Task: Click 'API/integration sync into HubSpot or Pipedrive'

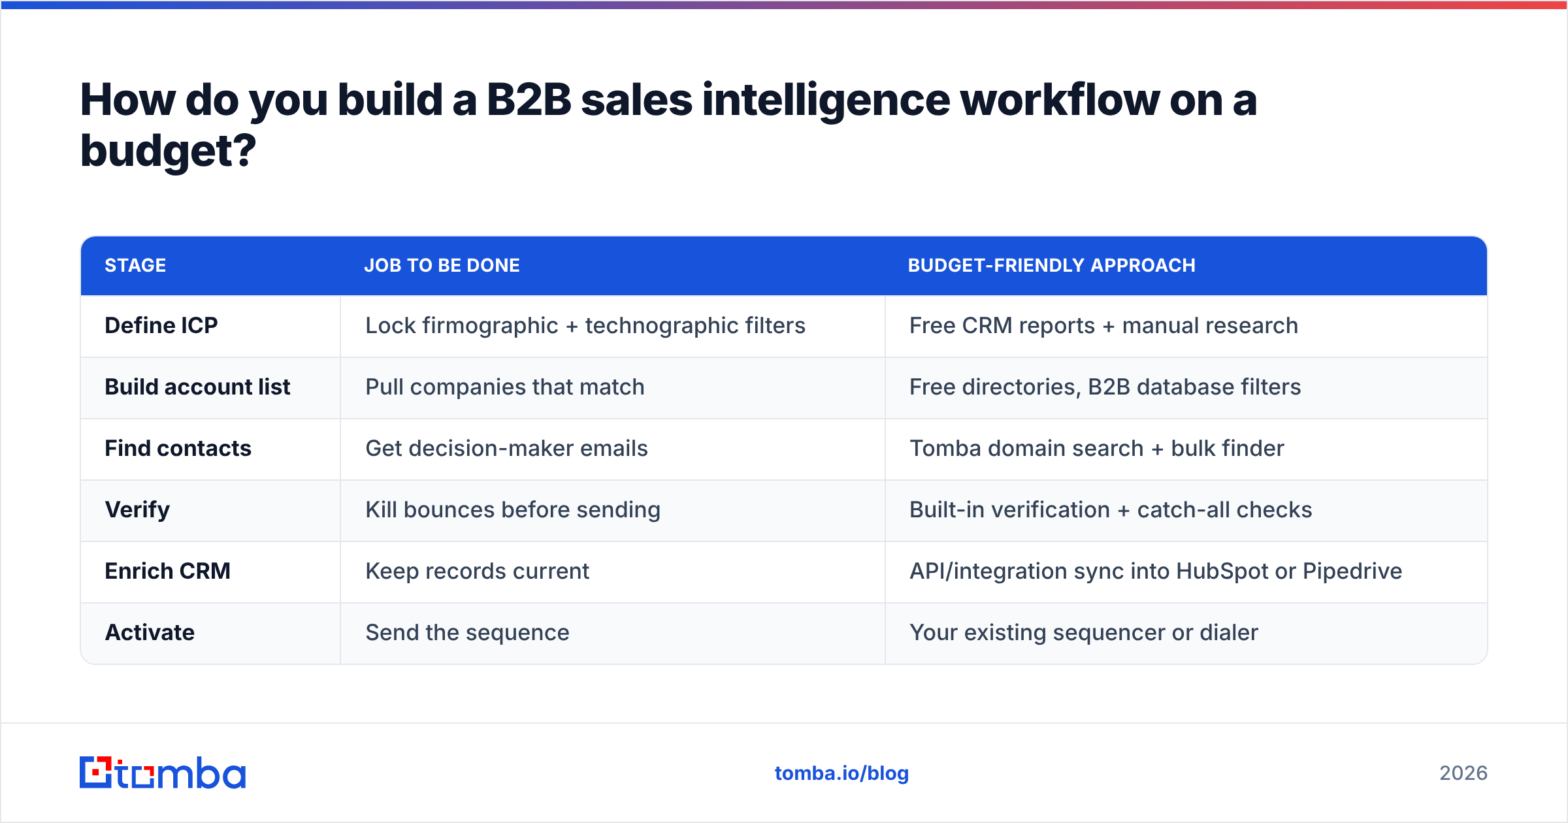Action: pos(1156,572)
